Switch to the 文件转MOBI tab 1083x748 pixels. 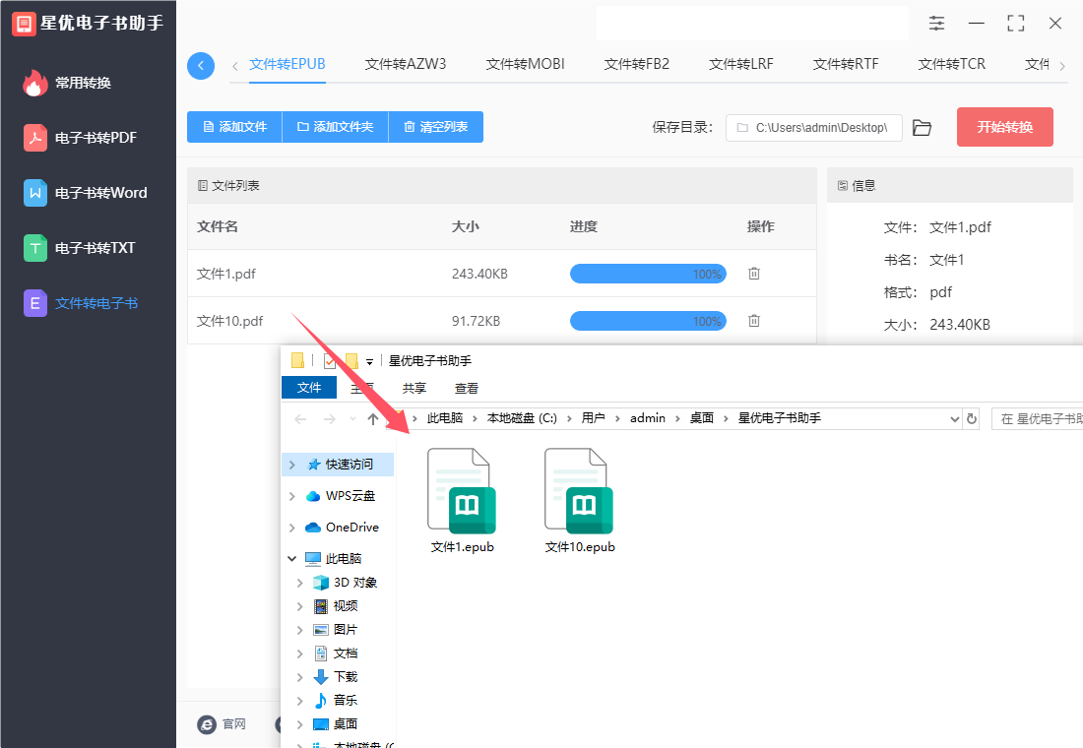pos(526,64)
